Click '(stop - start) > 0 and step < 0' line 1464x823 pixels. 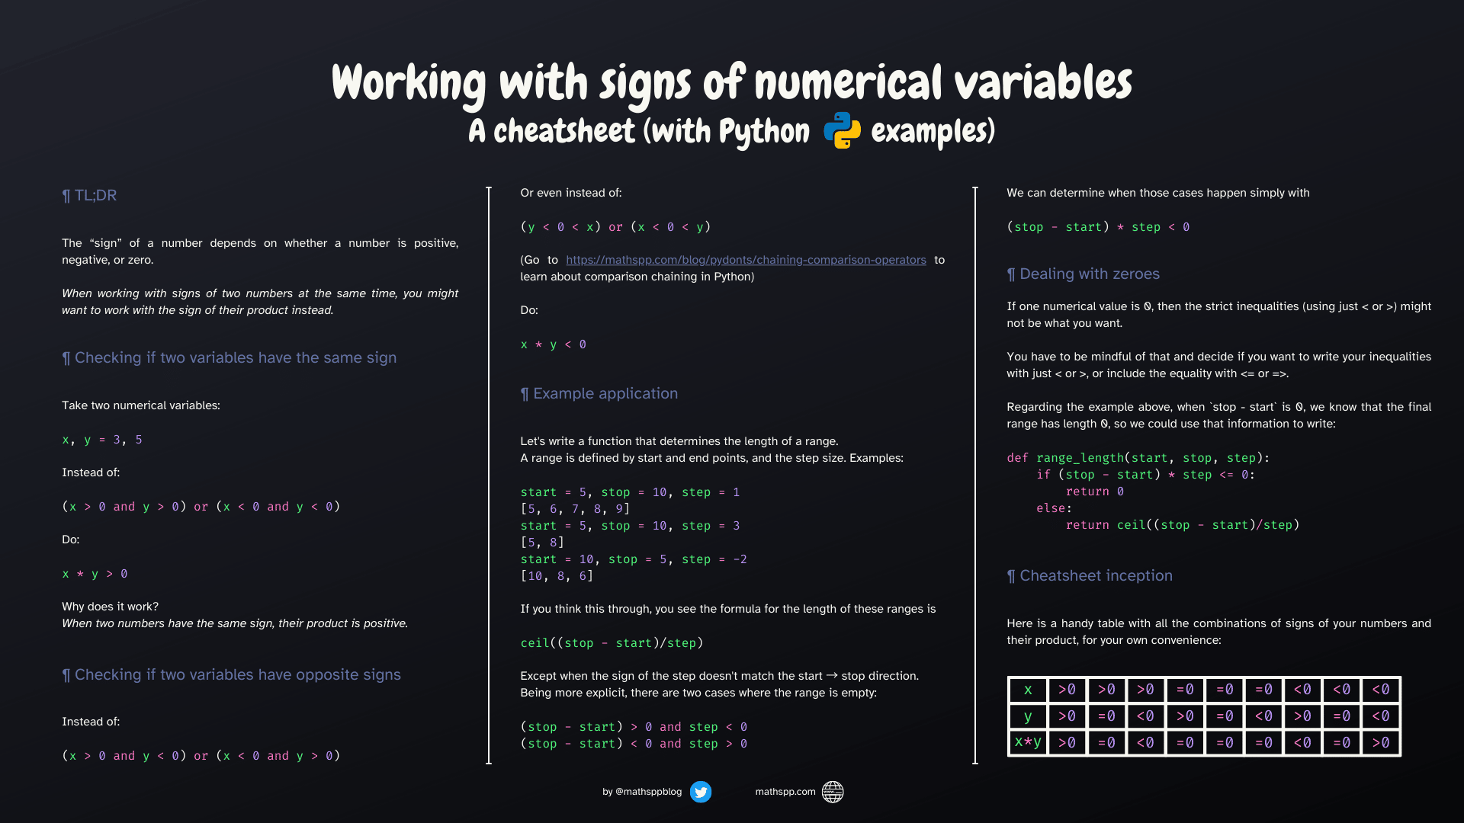pyautogui.click(x=634, y=727)
